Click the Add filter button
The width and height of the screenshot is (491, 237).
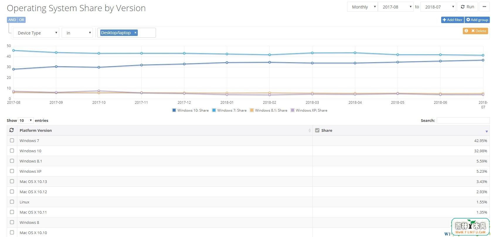(453, 20)
